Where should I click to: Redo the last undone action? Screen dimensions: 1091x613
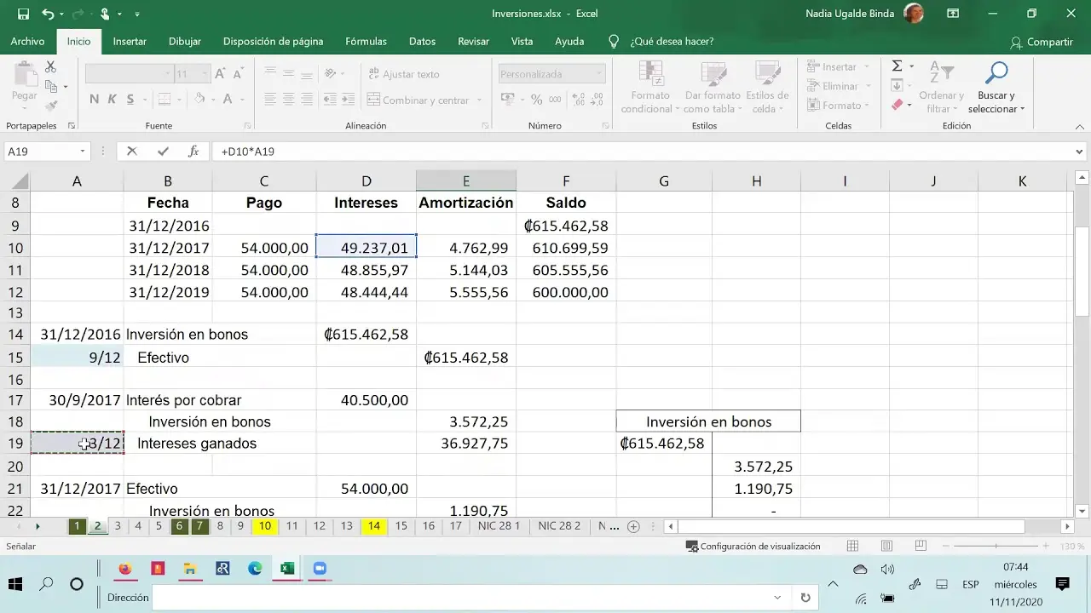pos(77,14)
